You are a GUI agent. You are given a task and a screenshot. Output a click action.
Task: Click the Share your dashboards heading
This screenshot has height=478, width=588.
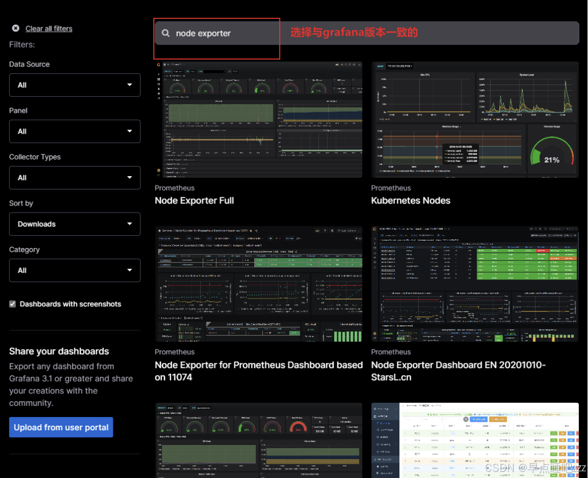[59, 351]
